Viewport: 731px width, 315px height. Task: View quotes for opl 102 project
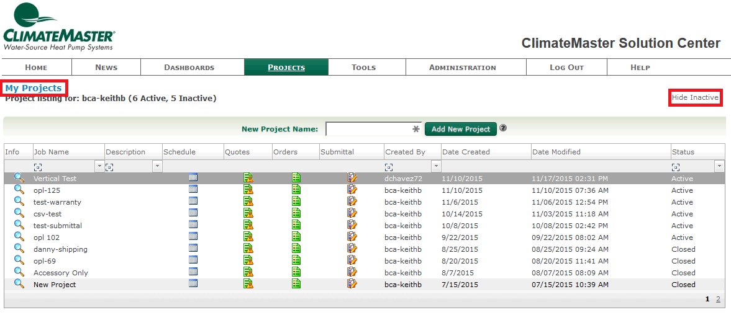tap(248, 237)
